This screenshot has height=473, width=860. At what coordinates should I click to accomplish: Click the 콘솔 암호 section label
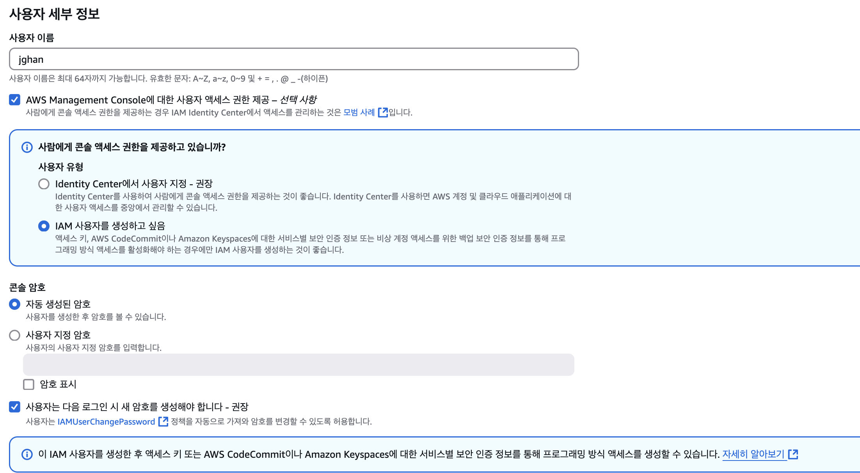tap(27, 288)
